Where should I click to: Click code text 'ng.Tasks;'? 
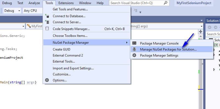pyautogui.click(x=9, y=49)
